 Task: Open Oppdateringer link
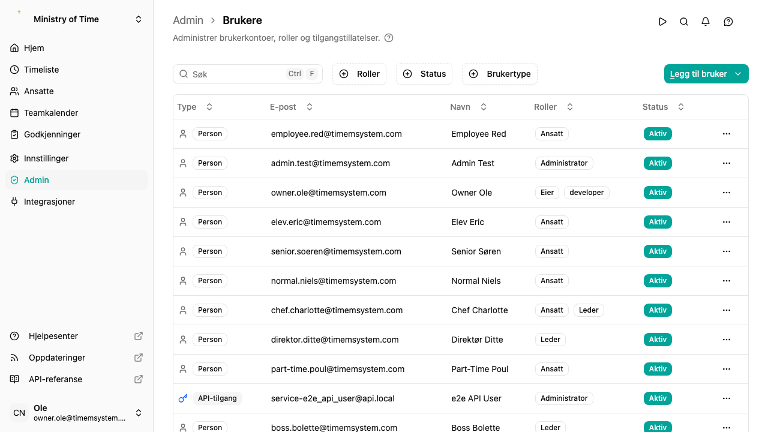(x=77, y=358)
